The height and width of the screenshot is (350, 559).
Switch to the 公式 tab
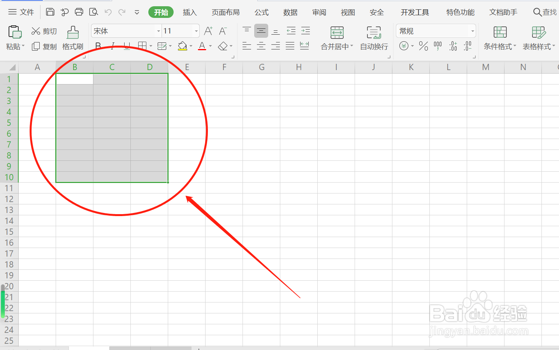tap(262, 12)
